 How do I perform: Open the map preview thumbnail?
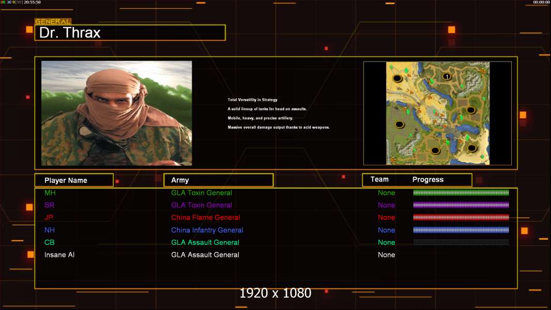[x=437, y=113]
